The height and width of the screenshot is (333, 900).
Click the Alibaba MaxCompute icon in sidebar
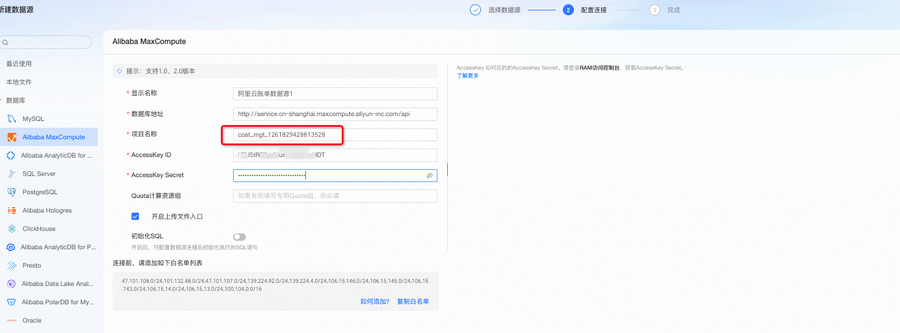coord(11,137)
